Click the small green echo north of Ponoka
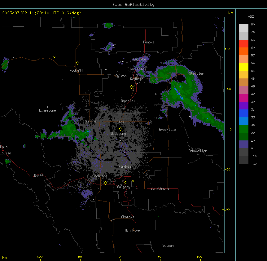267x261 pixels. (108, 25)
